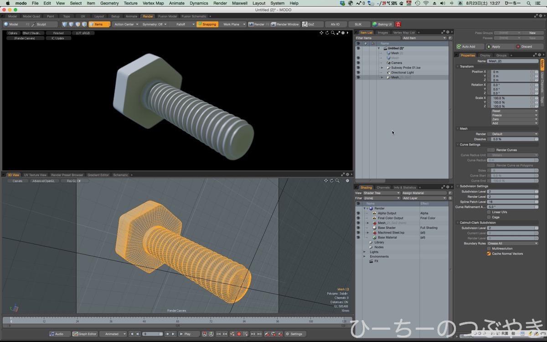
Task: Click the Apply button
Action: pos(495,47)
